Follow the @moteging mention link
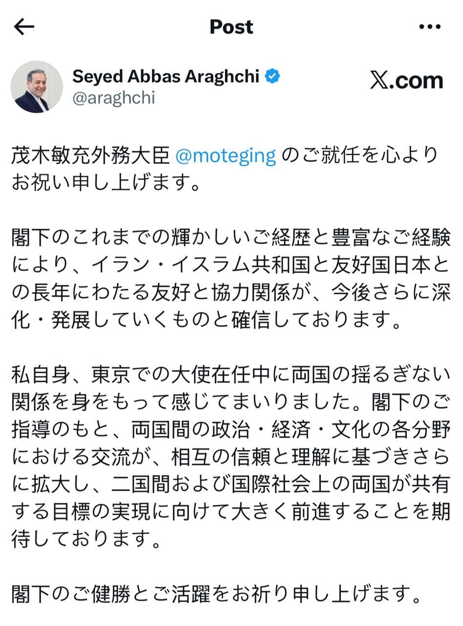463x626 pixels. (226, 156)
